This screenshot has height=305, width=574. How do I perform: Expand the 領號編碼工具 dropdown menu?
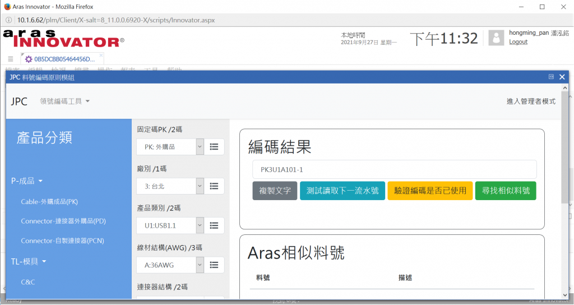click(65, 101)
